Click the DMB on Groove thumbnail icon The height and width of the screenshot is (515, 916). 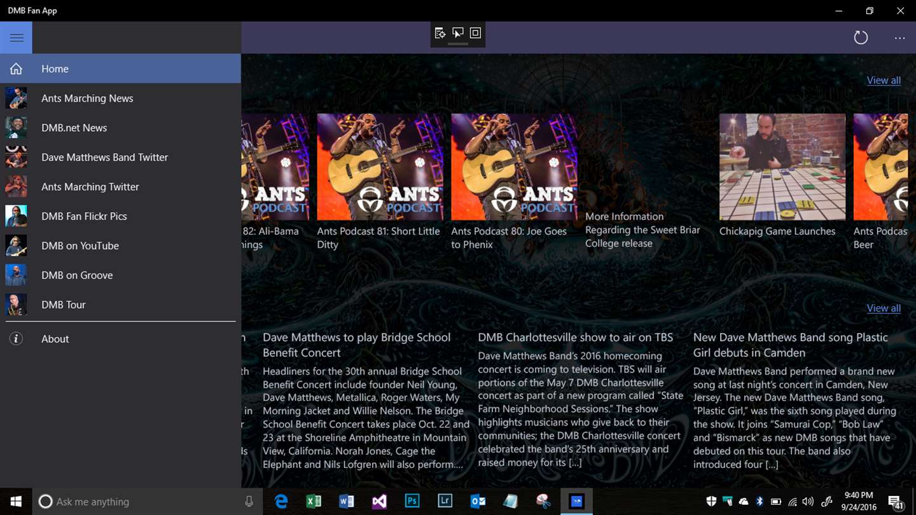16,275
